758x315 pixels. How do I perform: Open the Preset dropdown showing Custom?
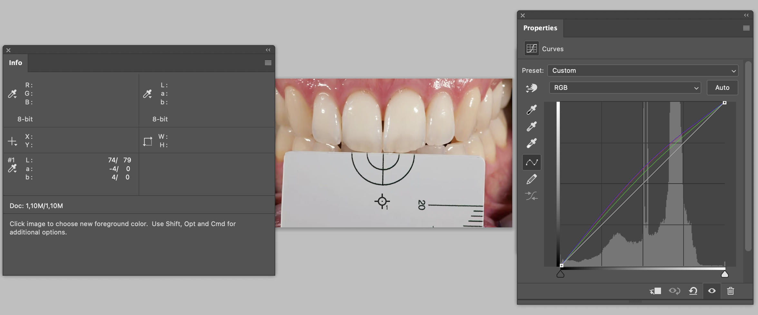643,71
